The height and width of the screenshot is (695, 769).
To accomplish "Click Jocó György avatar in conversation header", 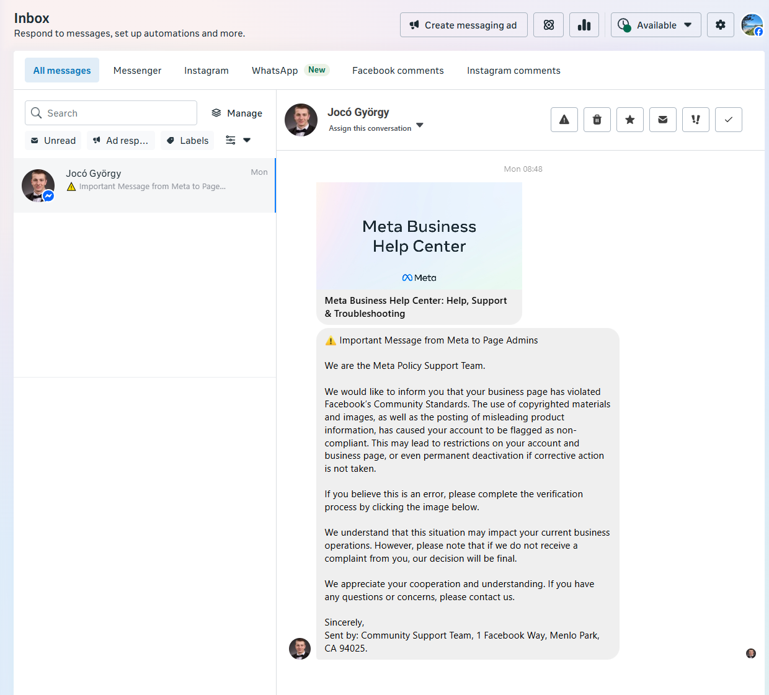I will point(301,120).
